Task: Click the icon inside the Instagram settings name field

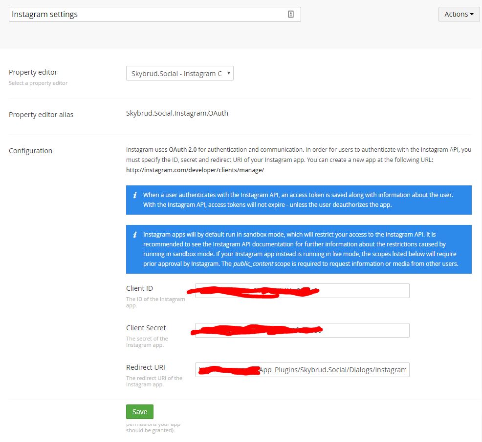Action: click(x=290, y=14)
